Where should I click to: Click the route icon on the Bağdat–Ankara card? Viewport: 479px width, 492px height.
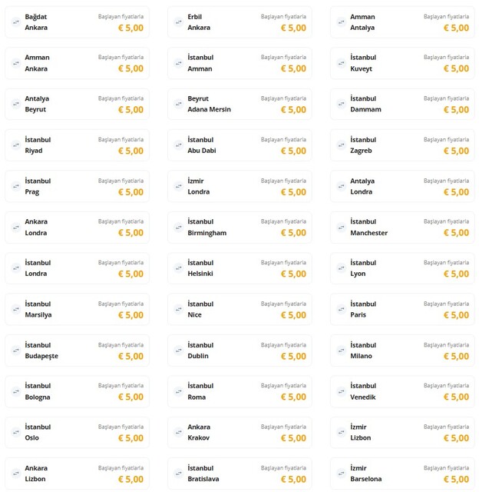coord(16,22)
